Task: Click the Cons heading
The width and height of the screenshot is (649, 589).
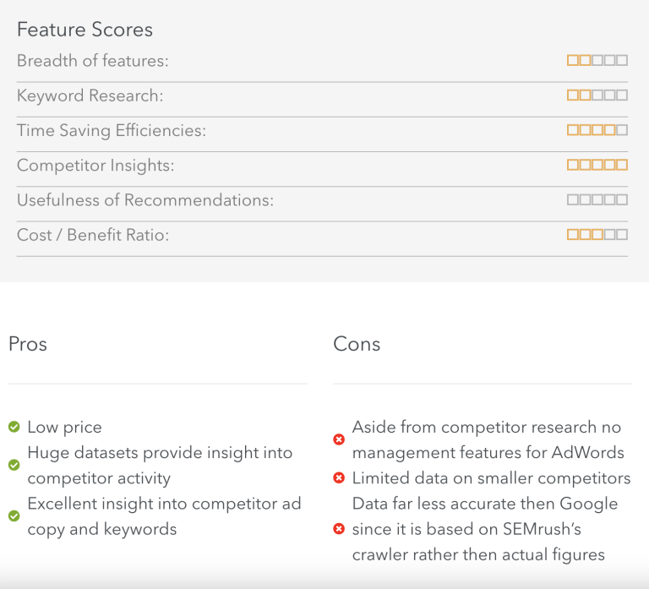Action: [357, 344]
